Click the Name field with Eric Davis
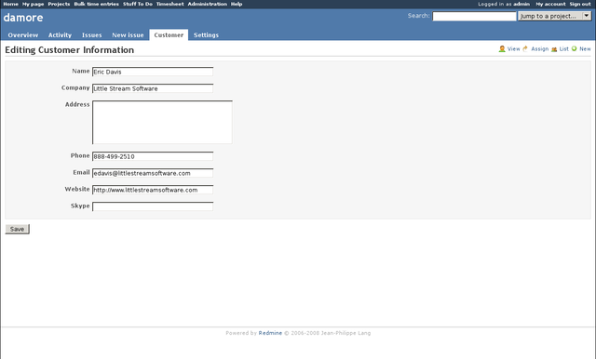 pyautogui.click(x=153, y=72)
